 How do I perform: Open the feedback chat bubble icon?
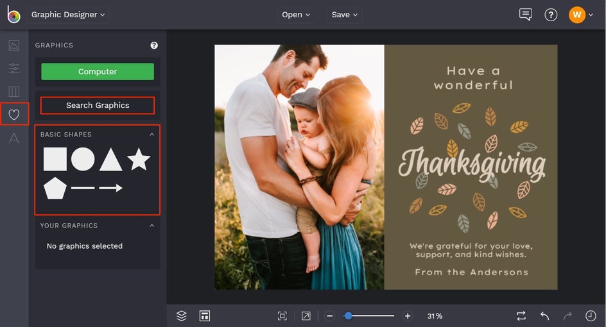(526, 15)
